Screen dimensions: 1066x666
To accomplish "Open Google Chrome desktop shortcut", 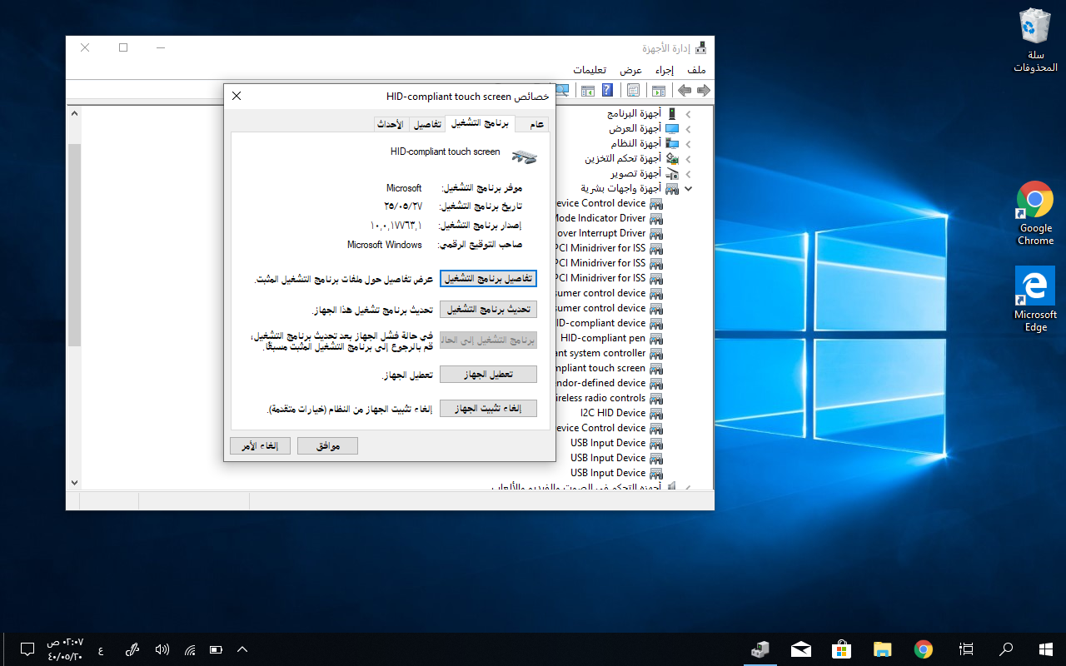I will tap(1035, 213).
